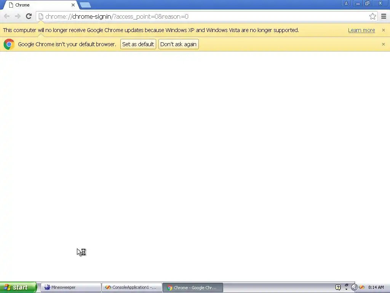The image size is (390, 293).
Task: Click the tray icon left of the clock
Action: tap(362, 287)
